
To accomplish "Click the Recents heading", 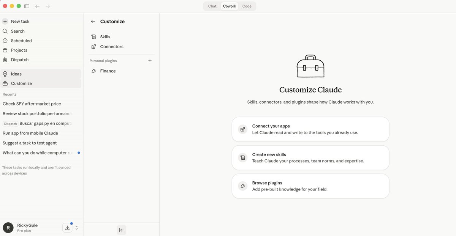I will click(x=9, y=94).
